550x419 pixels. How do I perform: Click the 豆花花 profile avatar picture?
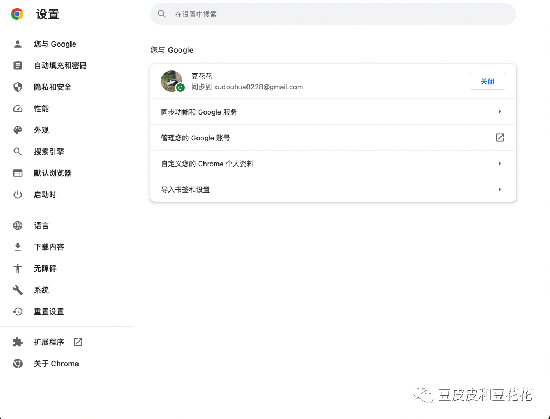(x=172, y=81)
